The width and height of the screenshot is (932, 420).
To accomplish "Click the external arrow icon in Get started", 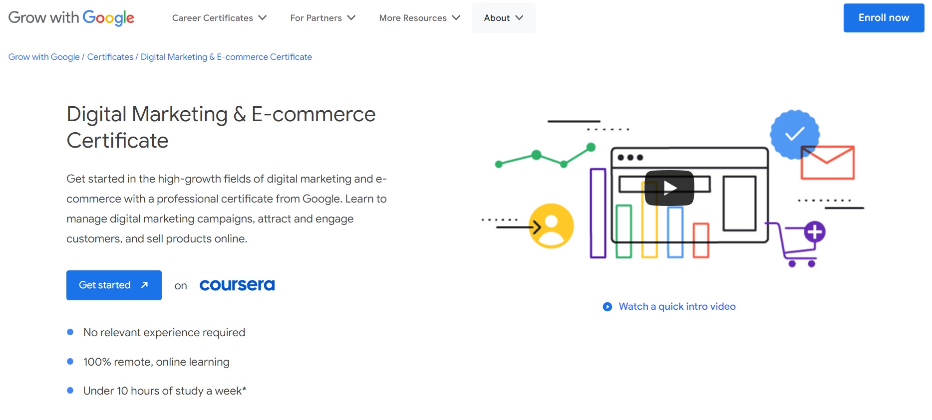I will pyautogui.click(x=144, y=285).
